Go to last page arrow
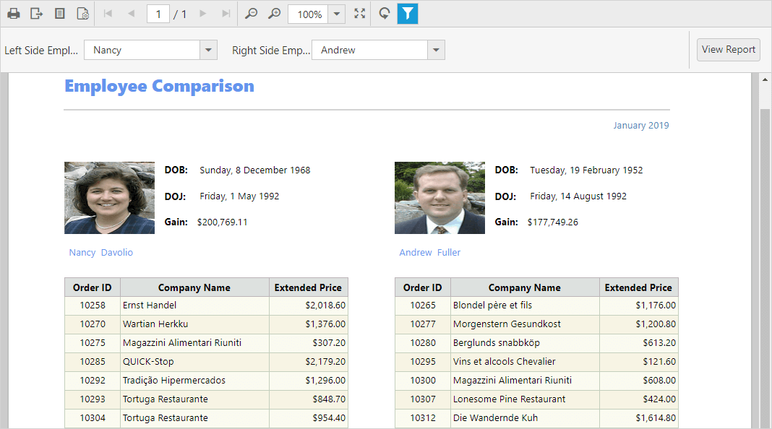 [x=226, y=14]
